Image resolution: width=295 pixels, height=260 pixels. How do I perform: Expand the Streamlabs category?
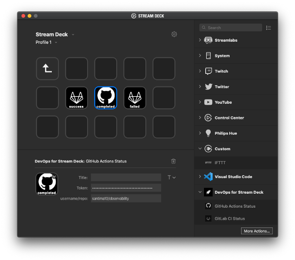(x=200, y=40)
